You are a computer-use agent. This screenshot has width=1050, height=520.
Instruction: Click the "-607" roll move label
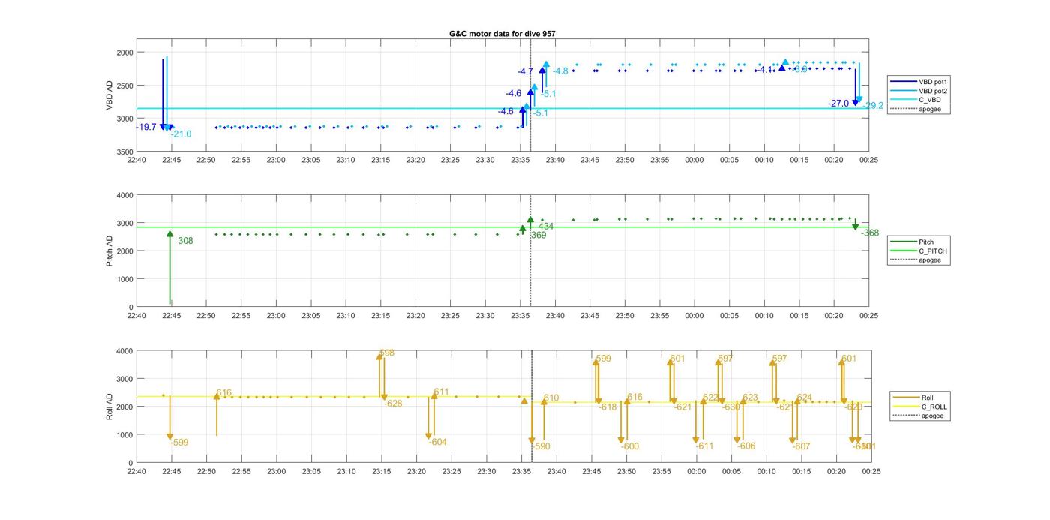pyautogui.click(x=801, y=446)
